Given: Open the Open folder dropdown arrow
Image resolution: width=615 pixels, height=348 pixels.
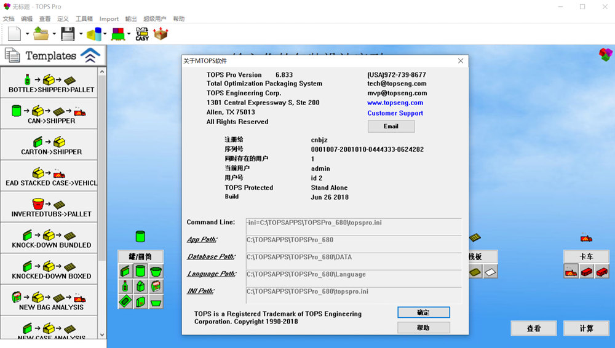Looking at the screenshot, I should point(54,34).
